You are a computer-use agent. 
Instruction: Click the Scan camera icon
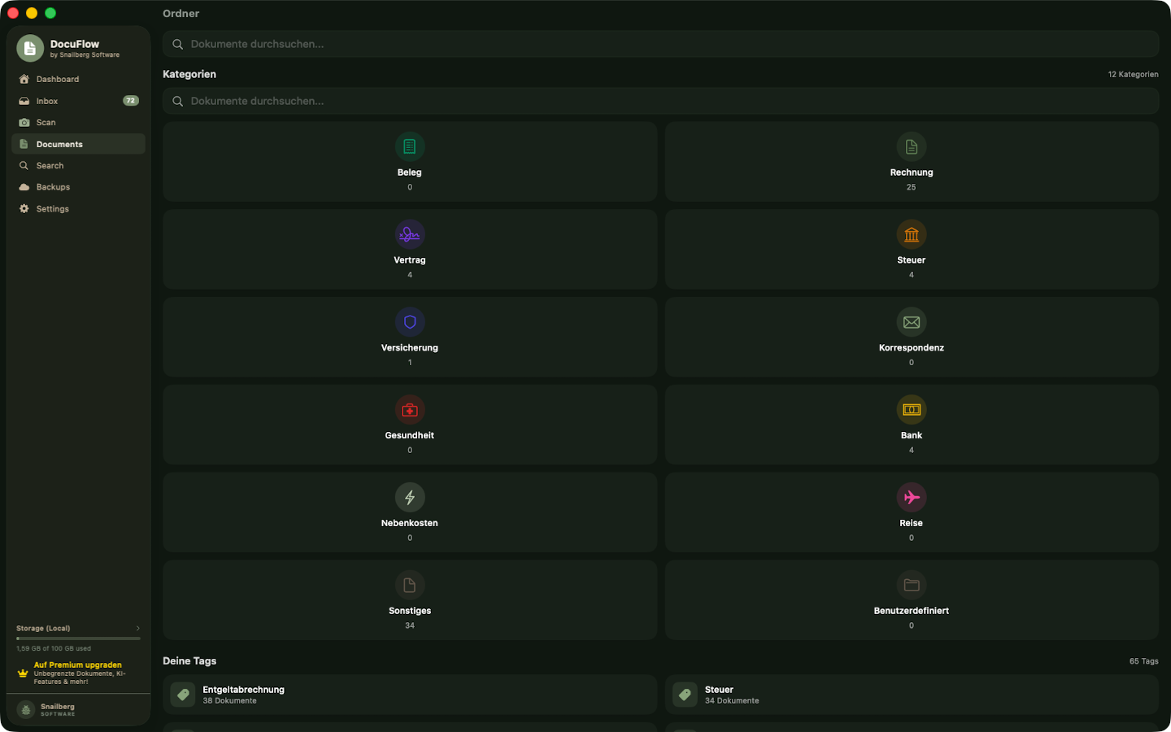coord(24,122)
